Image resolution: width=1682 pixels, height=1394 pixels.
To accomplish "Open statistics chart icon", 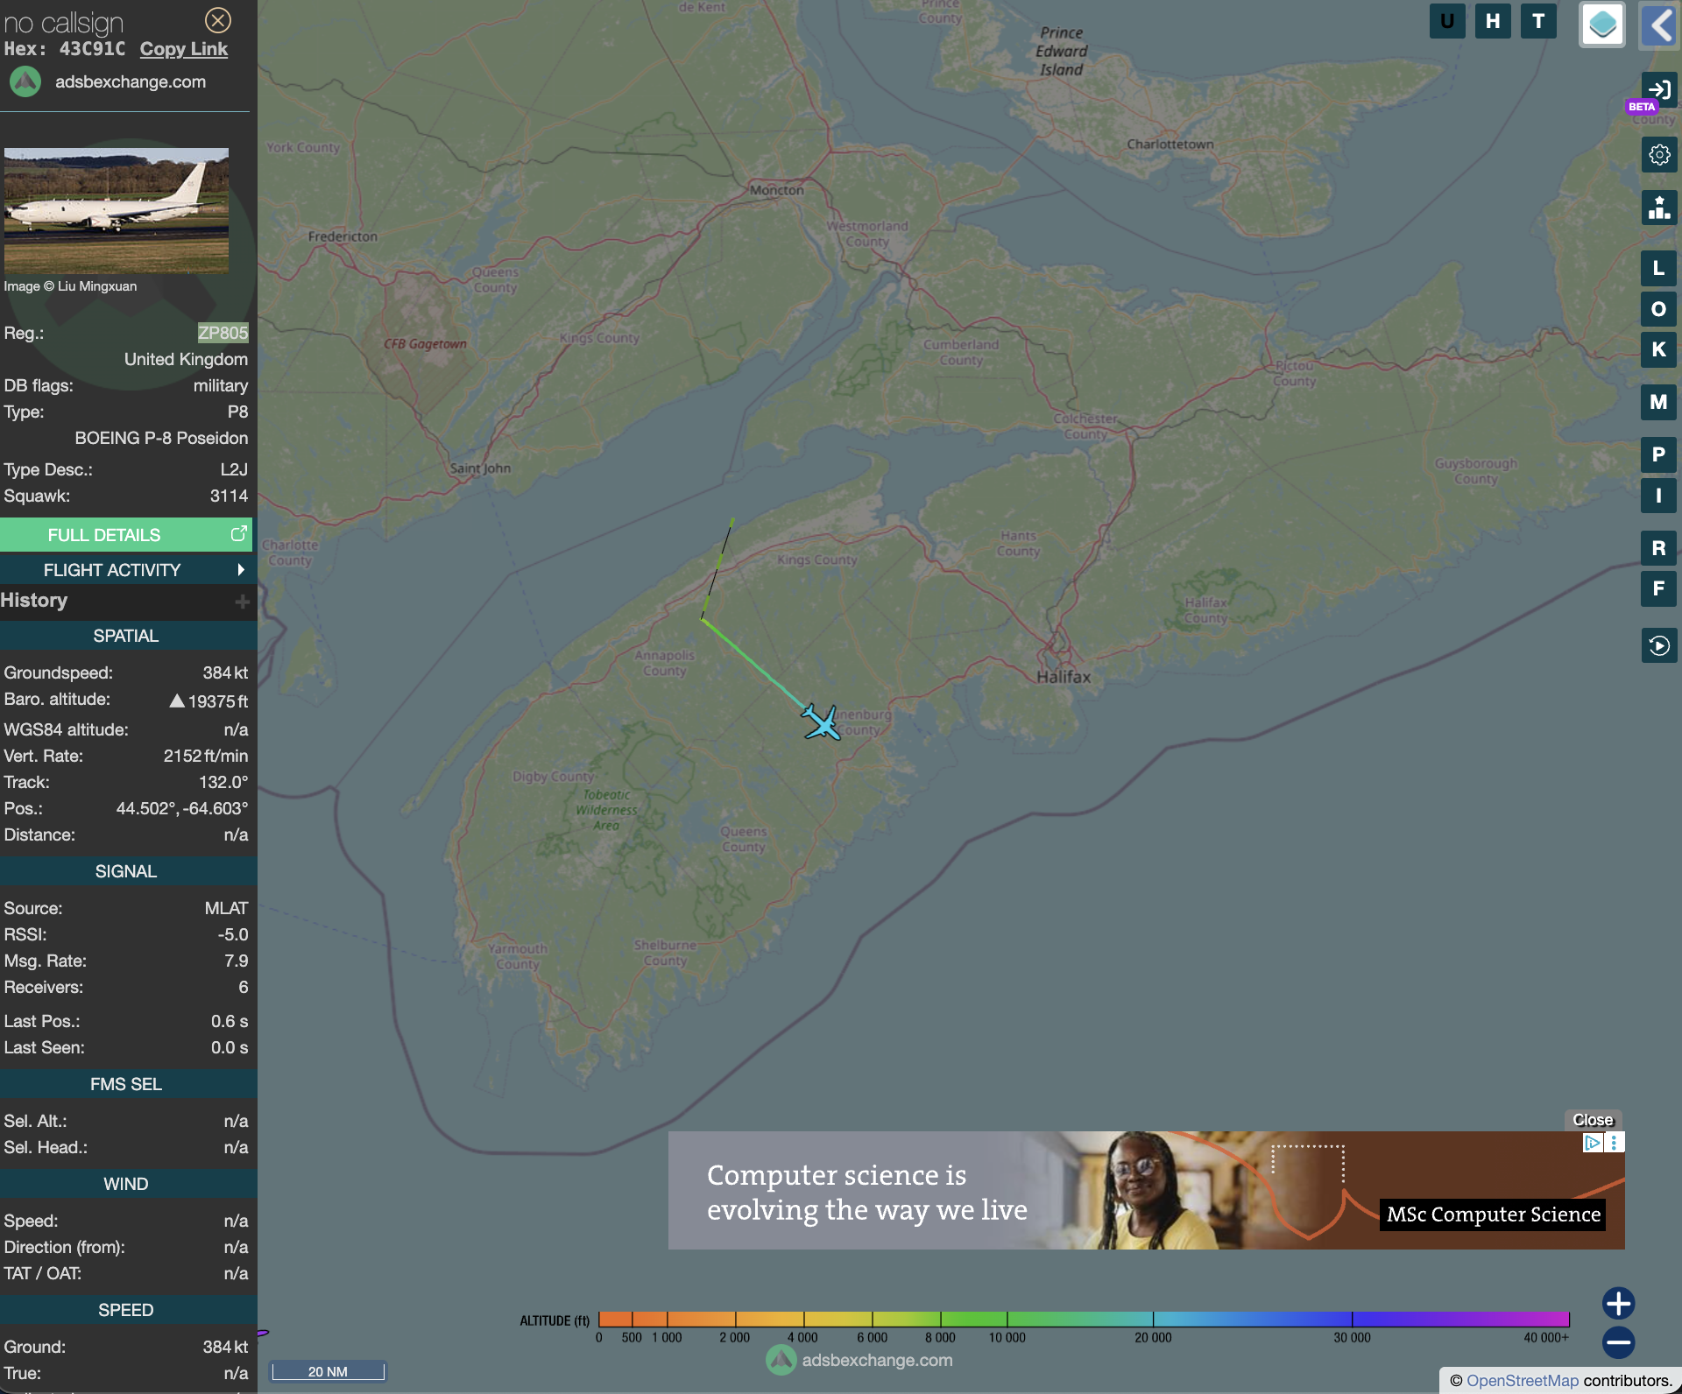I will 1659,208.
